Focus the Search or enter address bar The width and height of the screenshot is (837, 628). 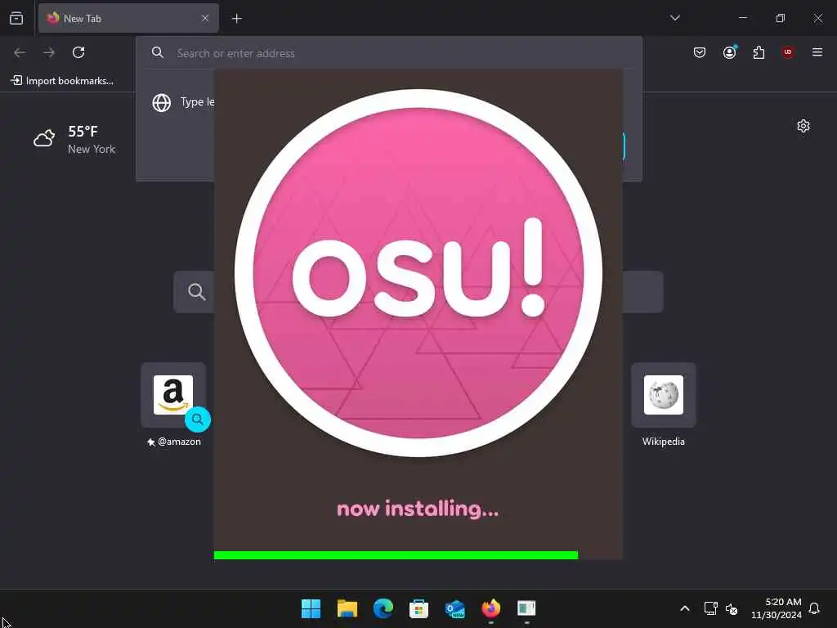pyautogui.click(x=388, y=53)
